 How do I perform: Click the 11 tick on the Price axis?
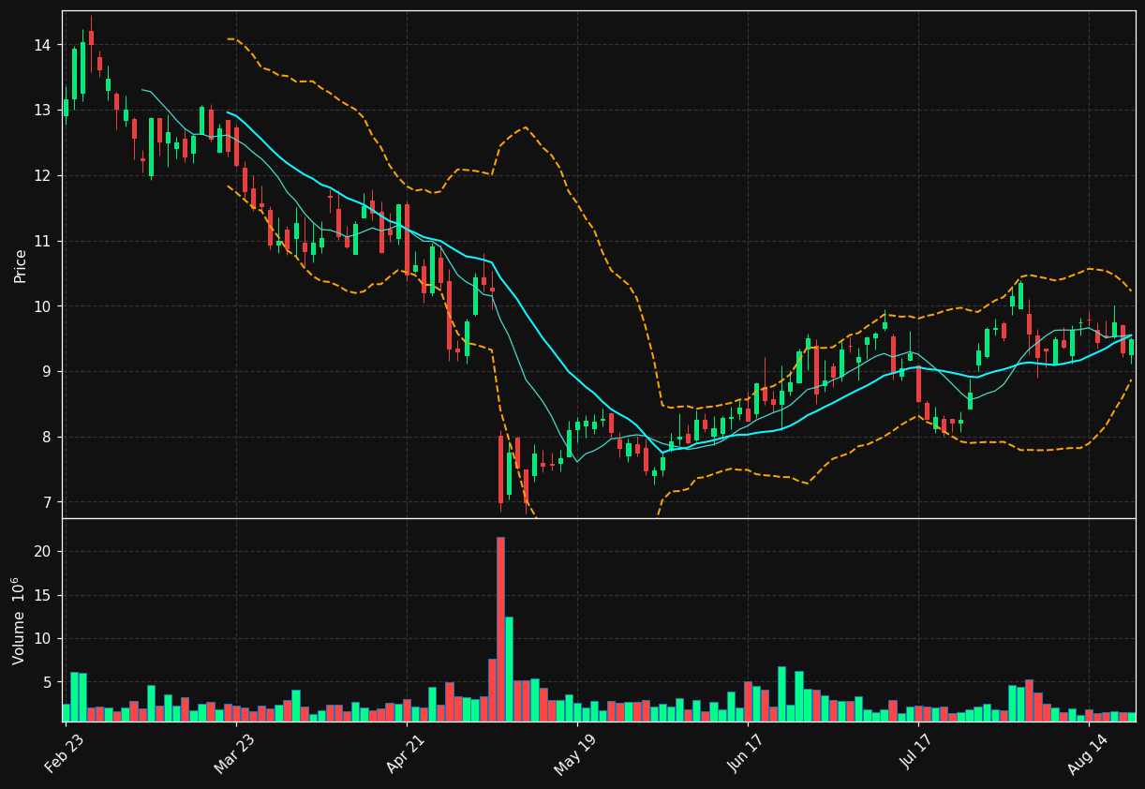[42, 241]
